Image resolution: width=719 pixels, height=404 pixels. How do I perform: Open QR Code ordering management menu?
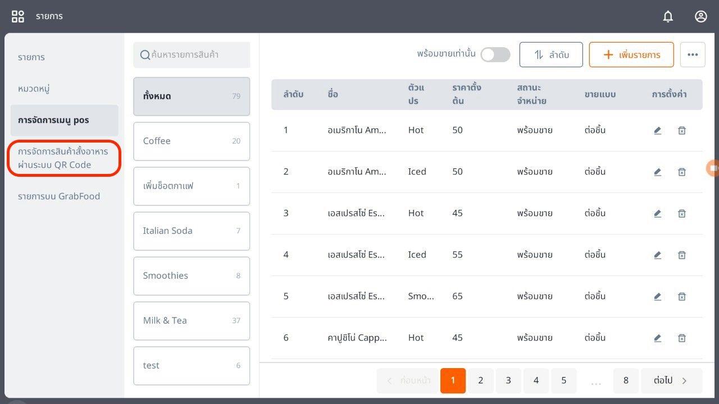pos(63,158)
